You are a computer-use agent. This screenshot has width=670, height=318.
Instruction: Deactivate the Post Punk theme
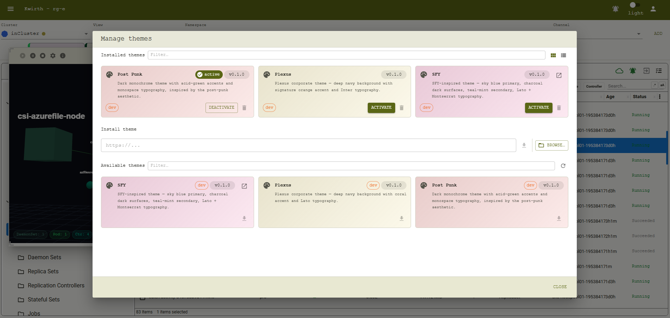tap(221, 108)
